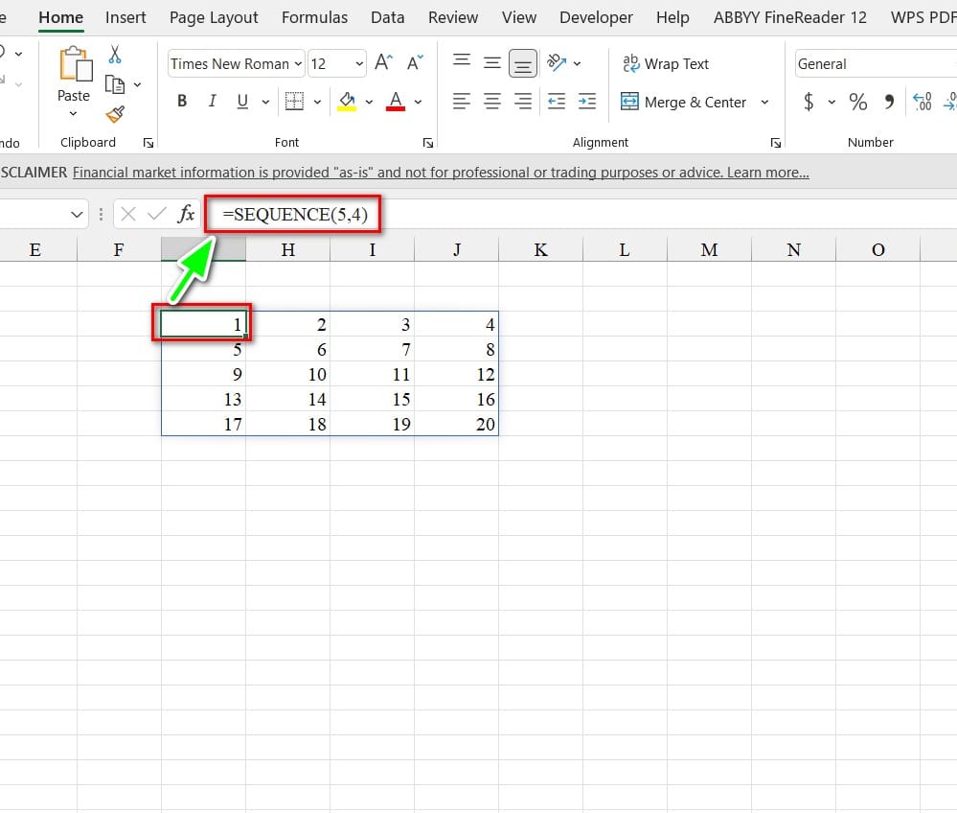Toggle Italic formatting
This screenshot has height=813, width=957.
(x=212, y=102)
